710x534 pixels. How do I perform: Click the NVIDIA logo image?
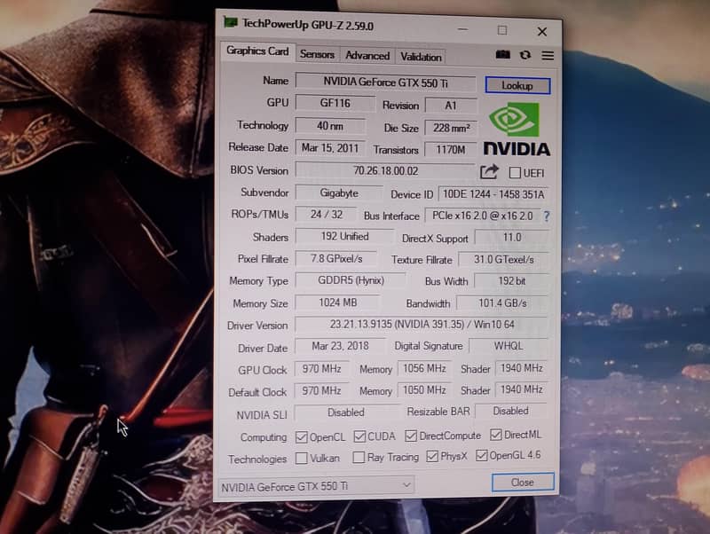coord(517,130)
